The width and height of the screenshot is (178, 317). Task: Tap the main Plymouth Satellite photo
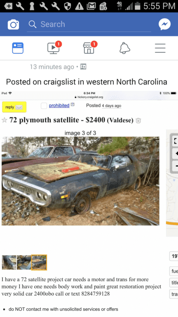pos(80,181)
